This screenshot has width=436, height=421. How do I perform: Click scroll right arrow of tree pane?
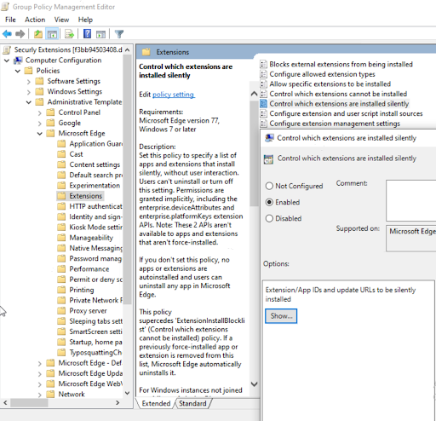(118, 402)
